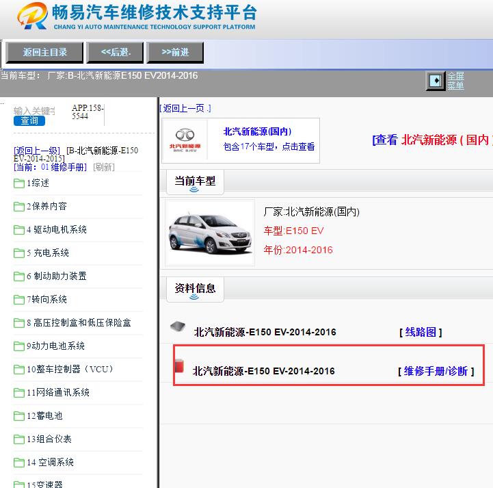Screen dimensions: 493x488
Task: Click folder icon for 7转向系统
Action: point(19,300)
